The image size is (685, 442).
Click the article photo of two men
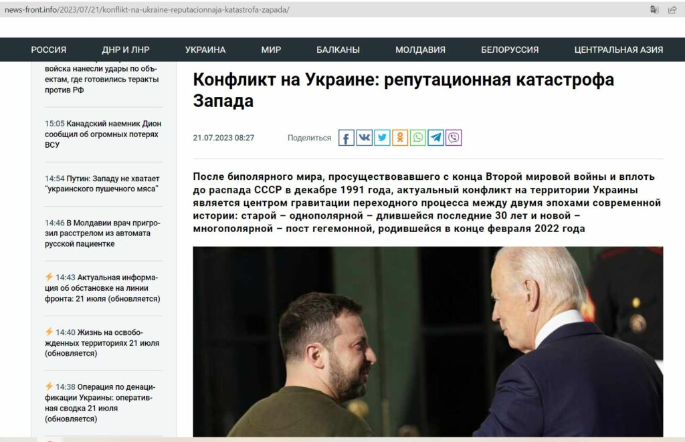428,342
